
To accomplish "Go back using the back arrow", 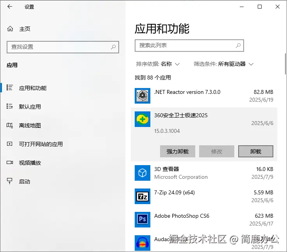I will 10,7.
